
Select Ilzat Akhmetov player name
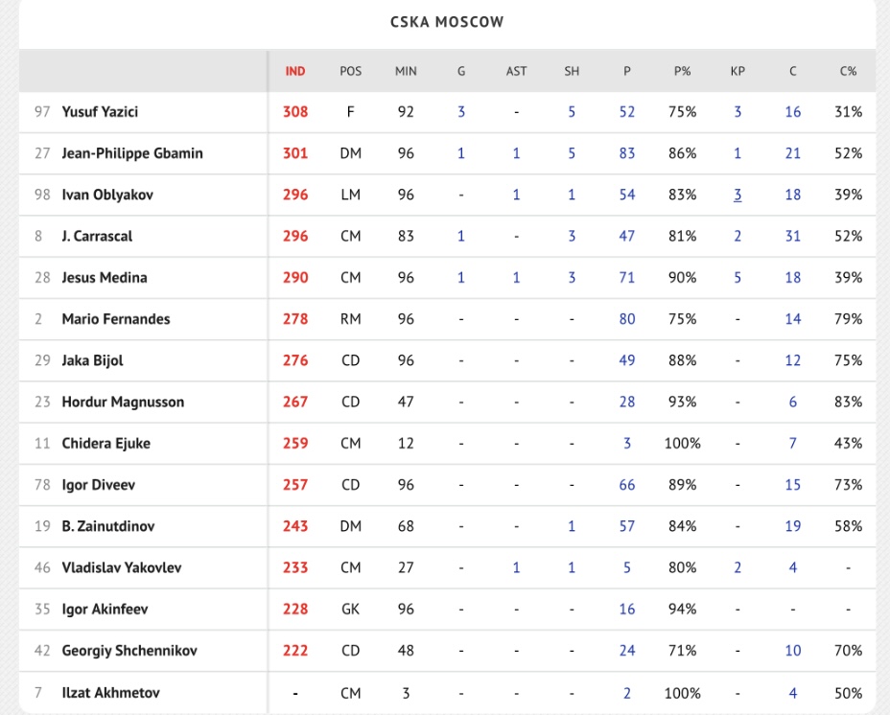[x=110, y=693]
